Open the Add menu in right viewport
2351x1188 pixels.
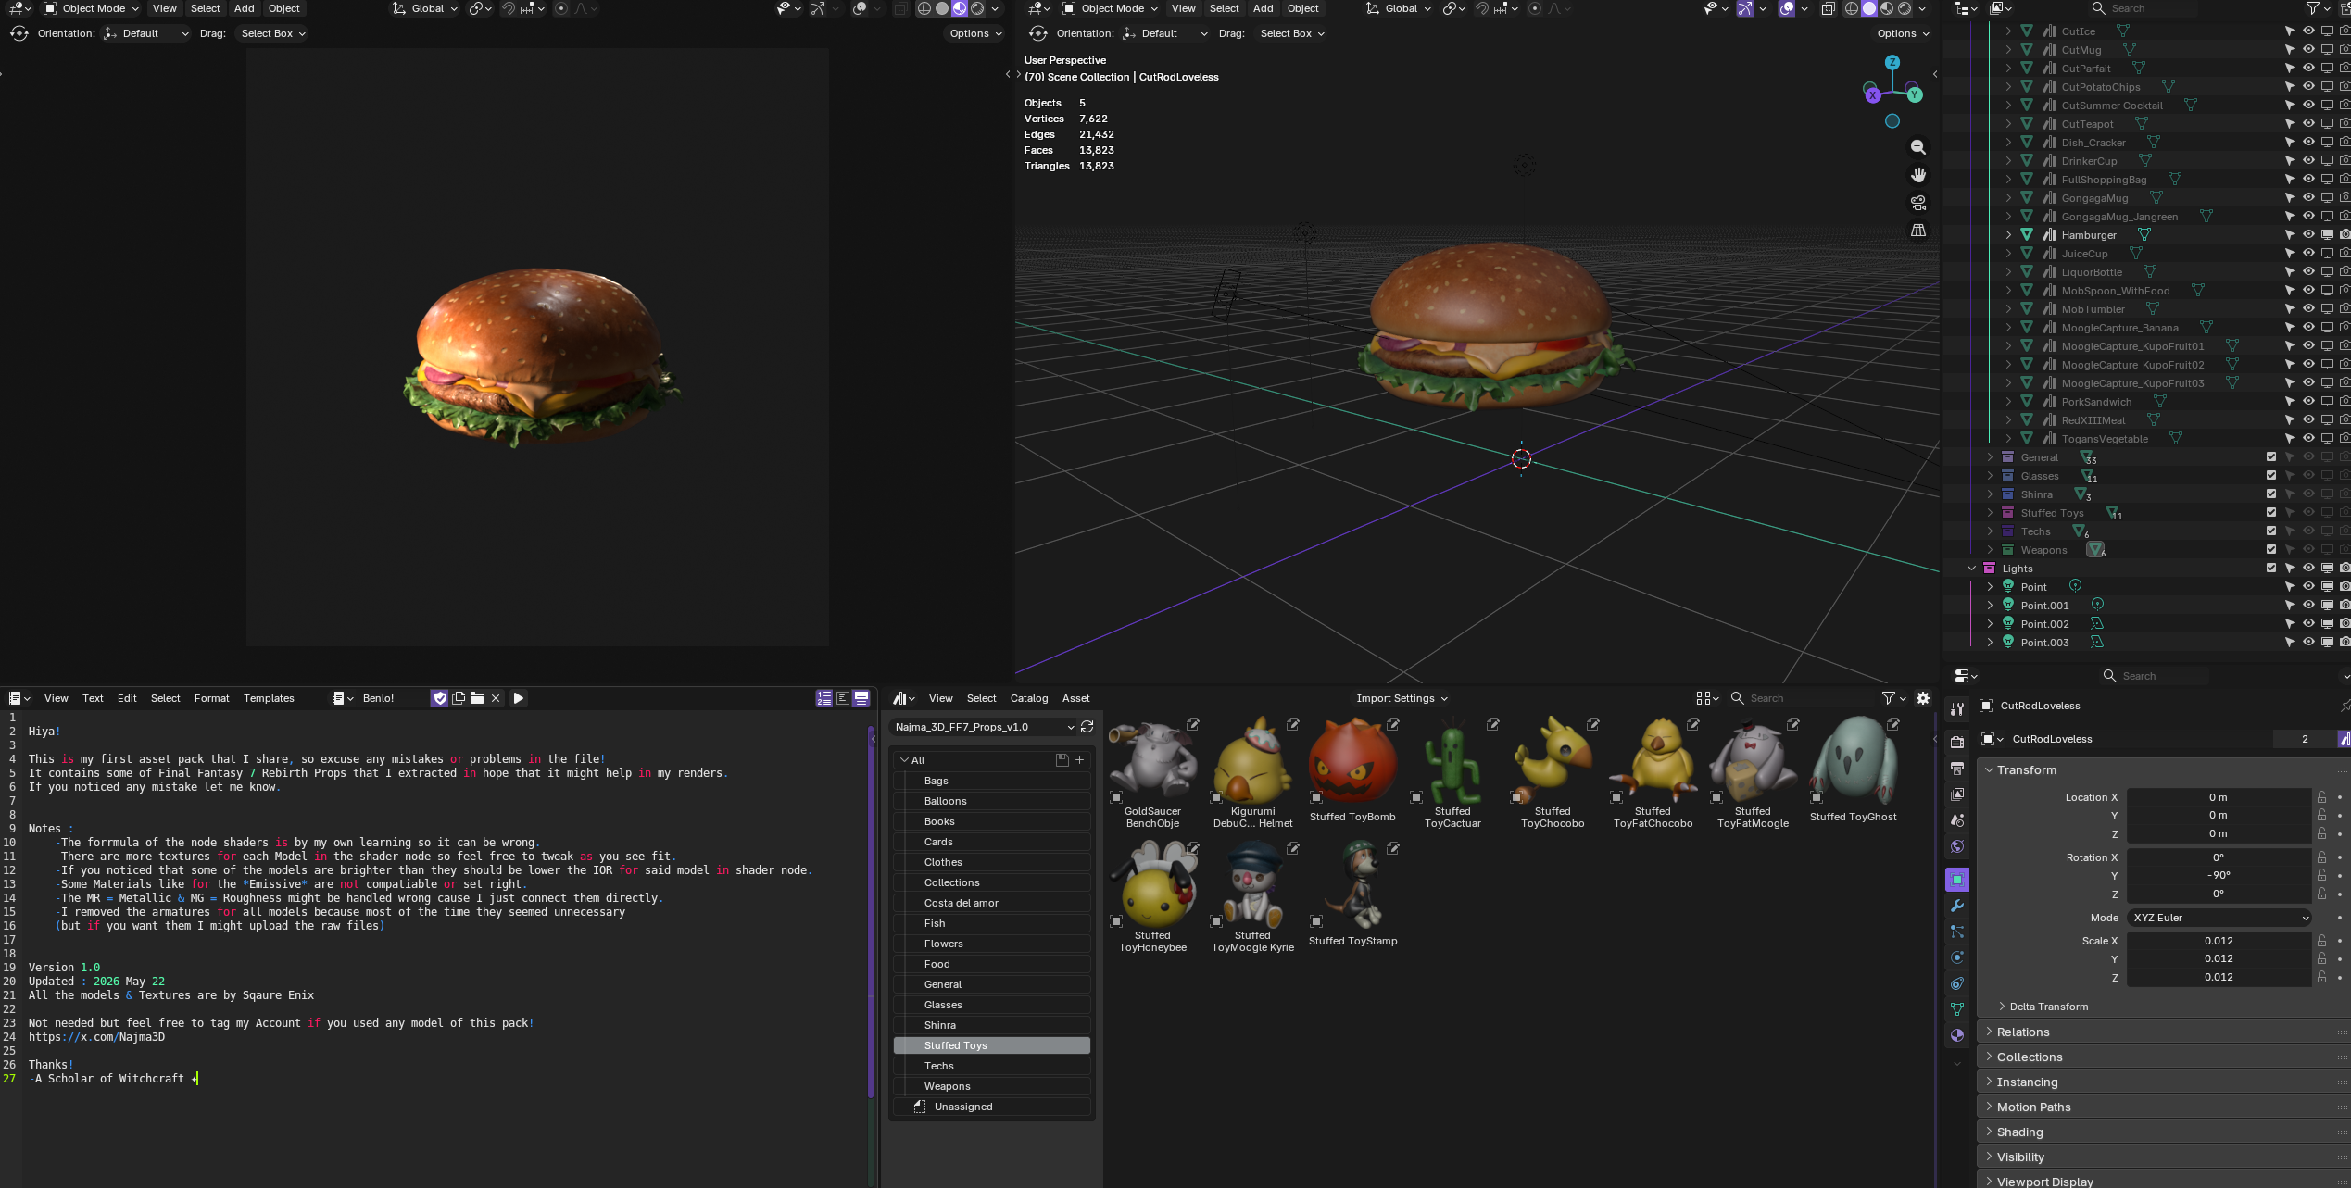(1264, 8)
